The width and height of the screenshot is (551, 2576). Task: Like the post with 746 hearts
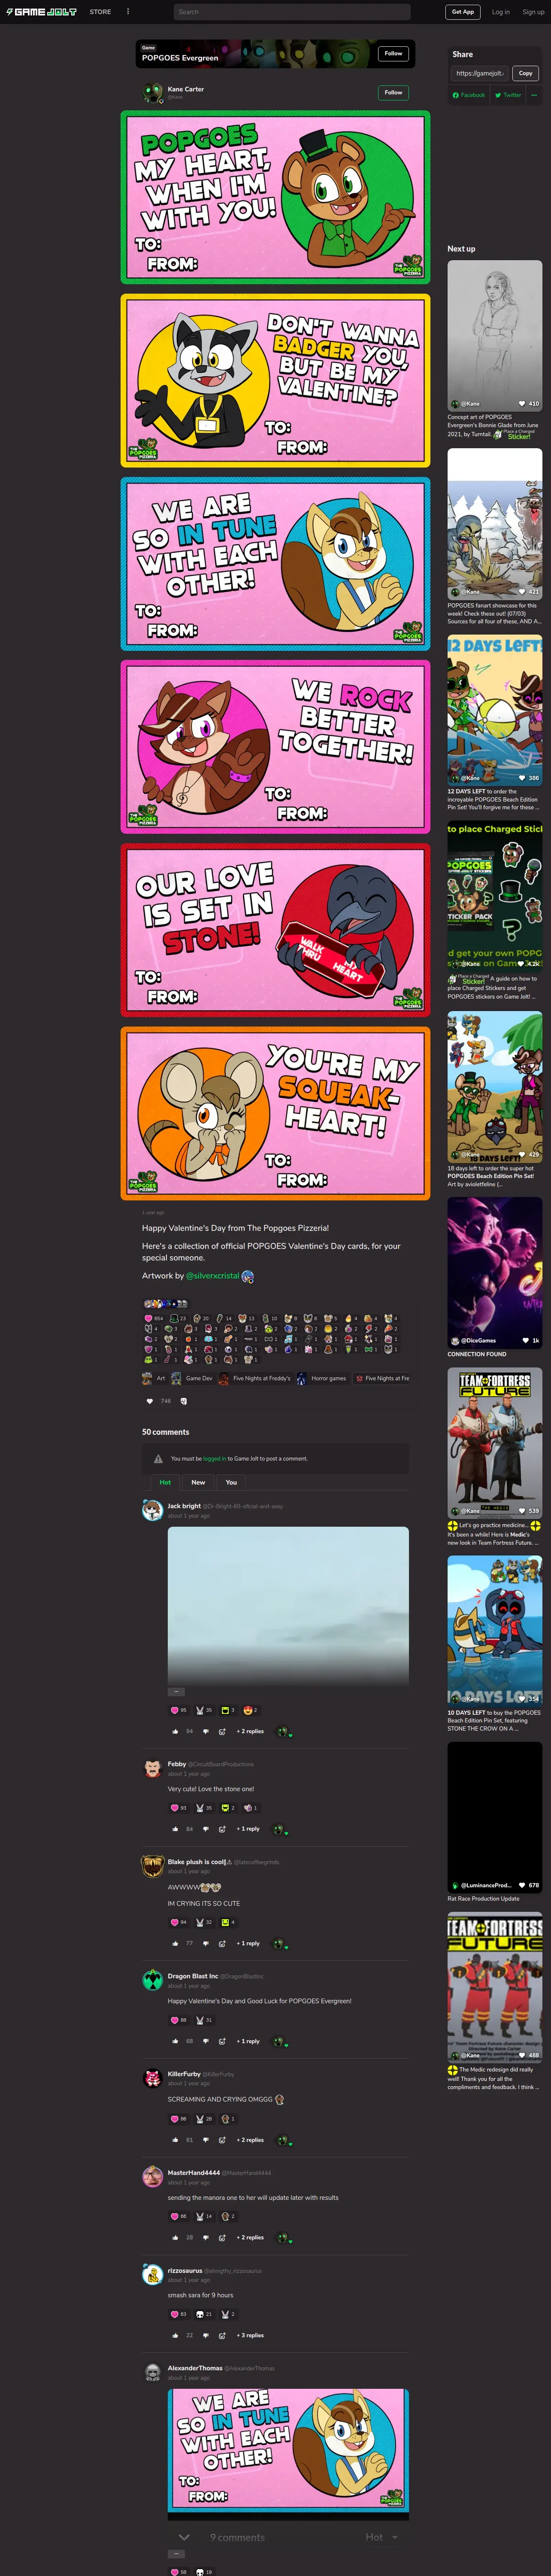tap(150, 1401)
